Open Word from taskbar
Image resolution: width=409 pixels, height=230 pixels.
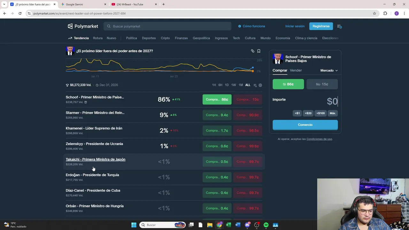238,225
